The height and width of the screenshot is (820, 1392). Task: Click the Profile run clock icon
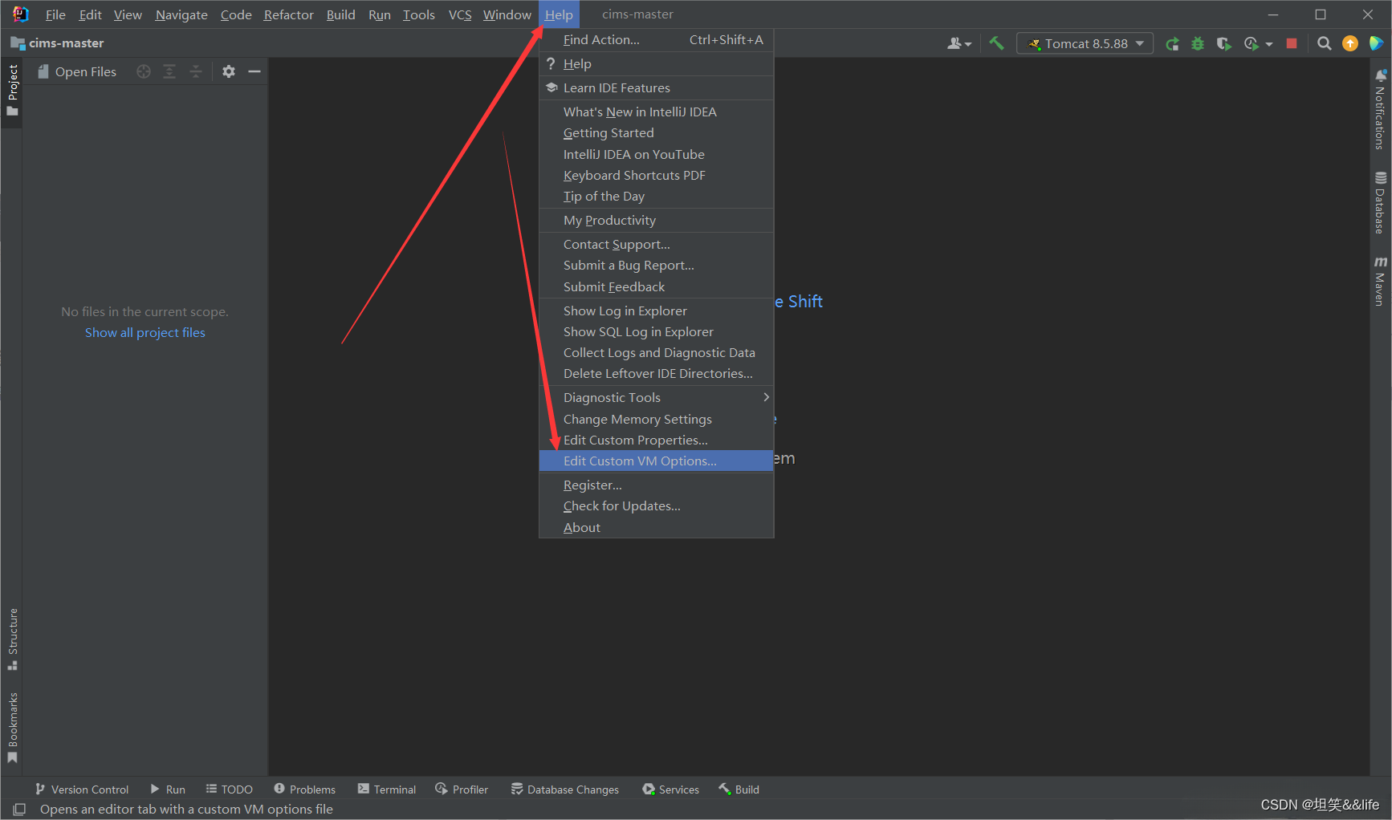tap(1251, 43)
